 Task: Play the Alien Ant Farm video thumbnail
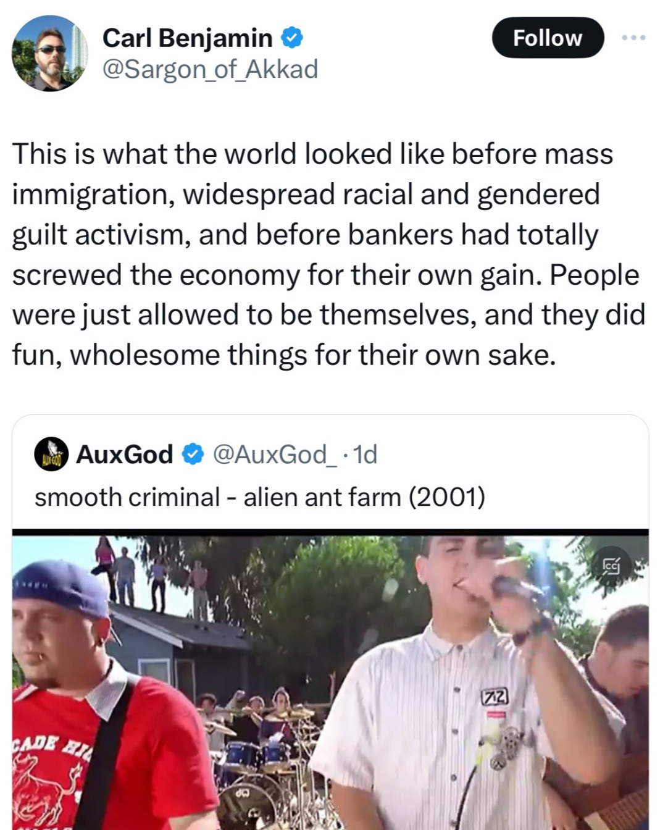click(x=330, y=679)
